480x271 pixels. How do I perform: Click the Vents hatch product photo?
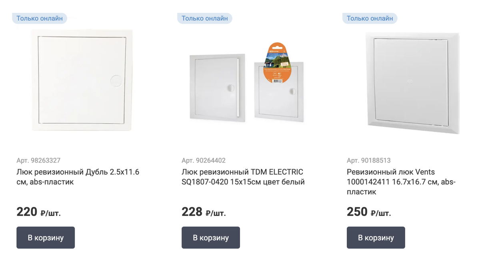(x=412, y=83)
